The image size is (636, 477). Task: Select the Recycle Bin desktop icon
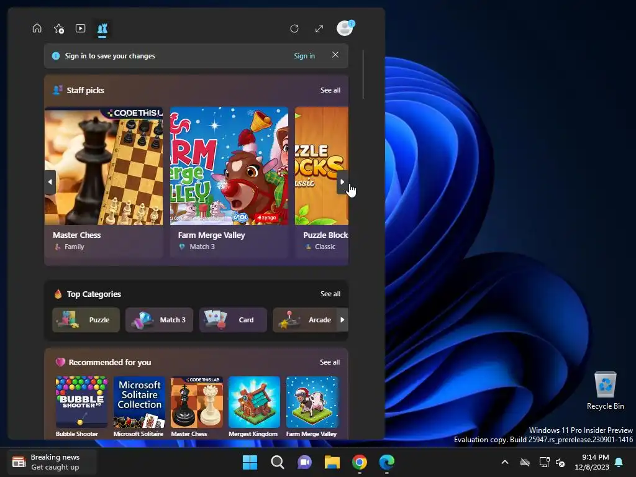point(605,391)
